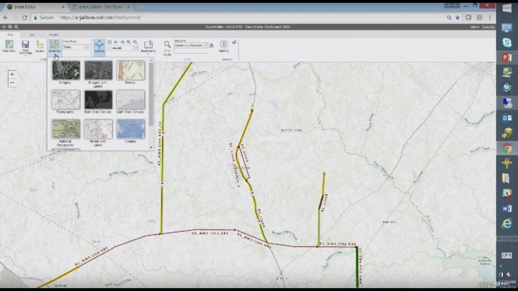Click the basemap gallery scroll down arrow
Screen dimensions: 518x291
pyautogui.click(x=151, y=148)
